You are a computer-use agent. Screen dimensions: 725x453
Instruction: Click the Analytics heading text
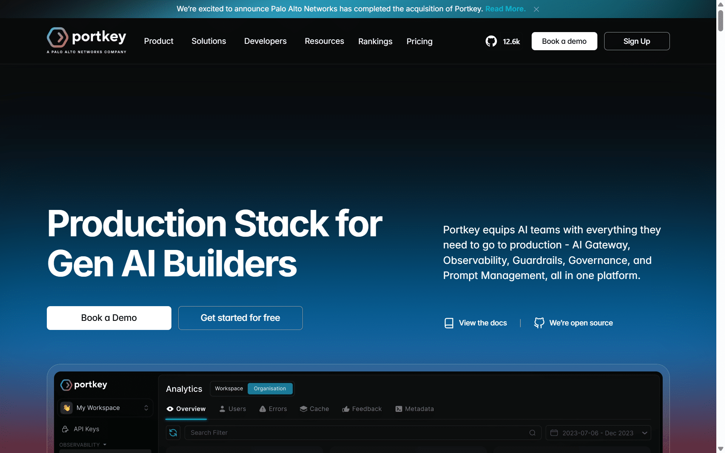pos(184,389)
